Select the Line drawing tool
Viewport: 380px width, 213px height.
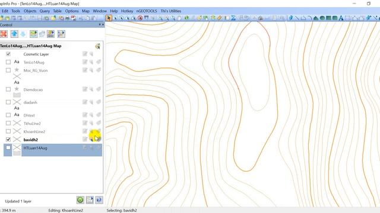click(x=297, y=18)
